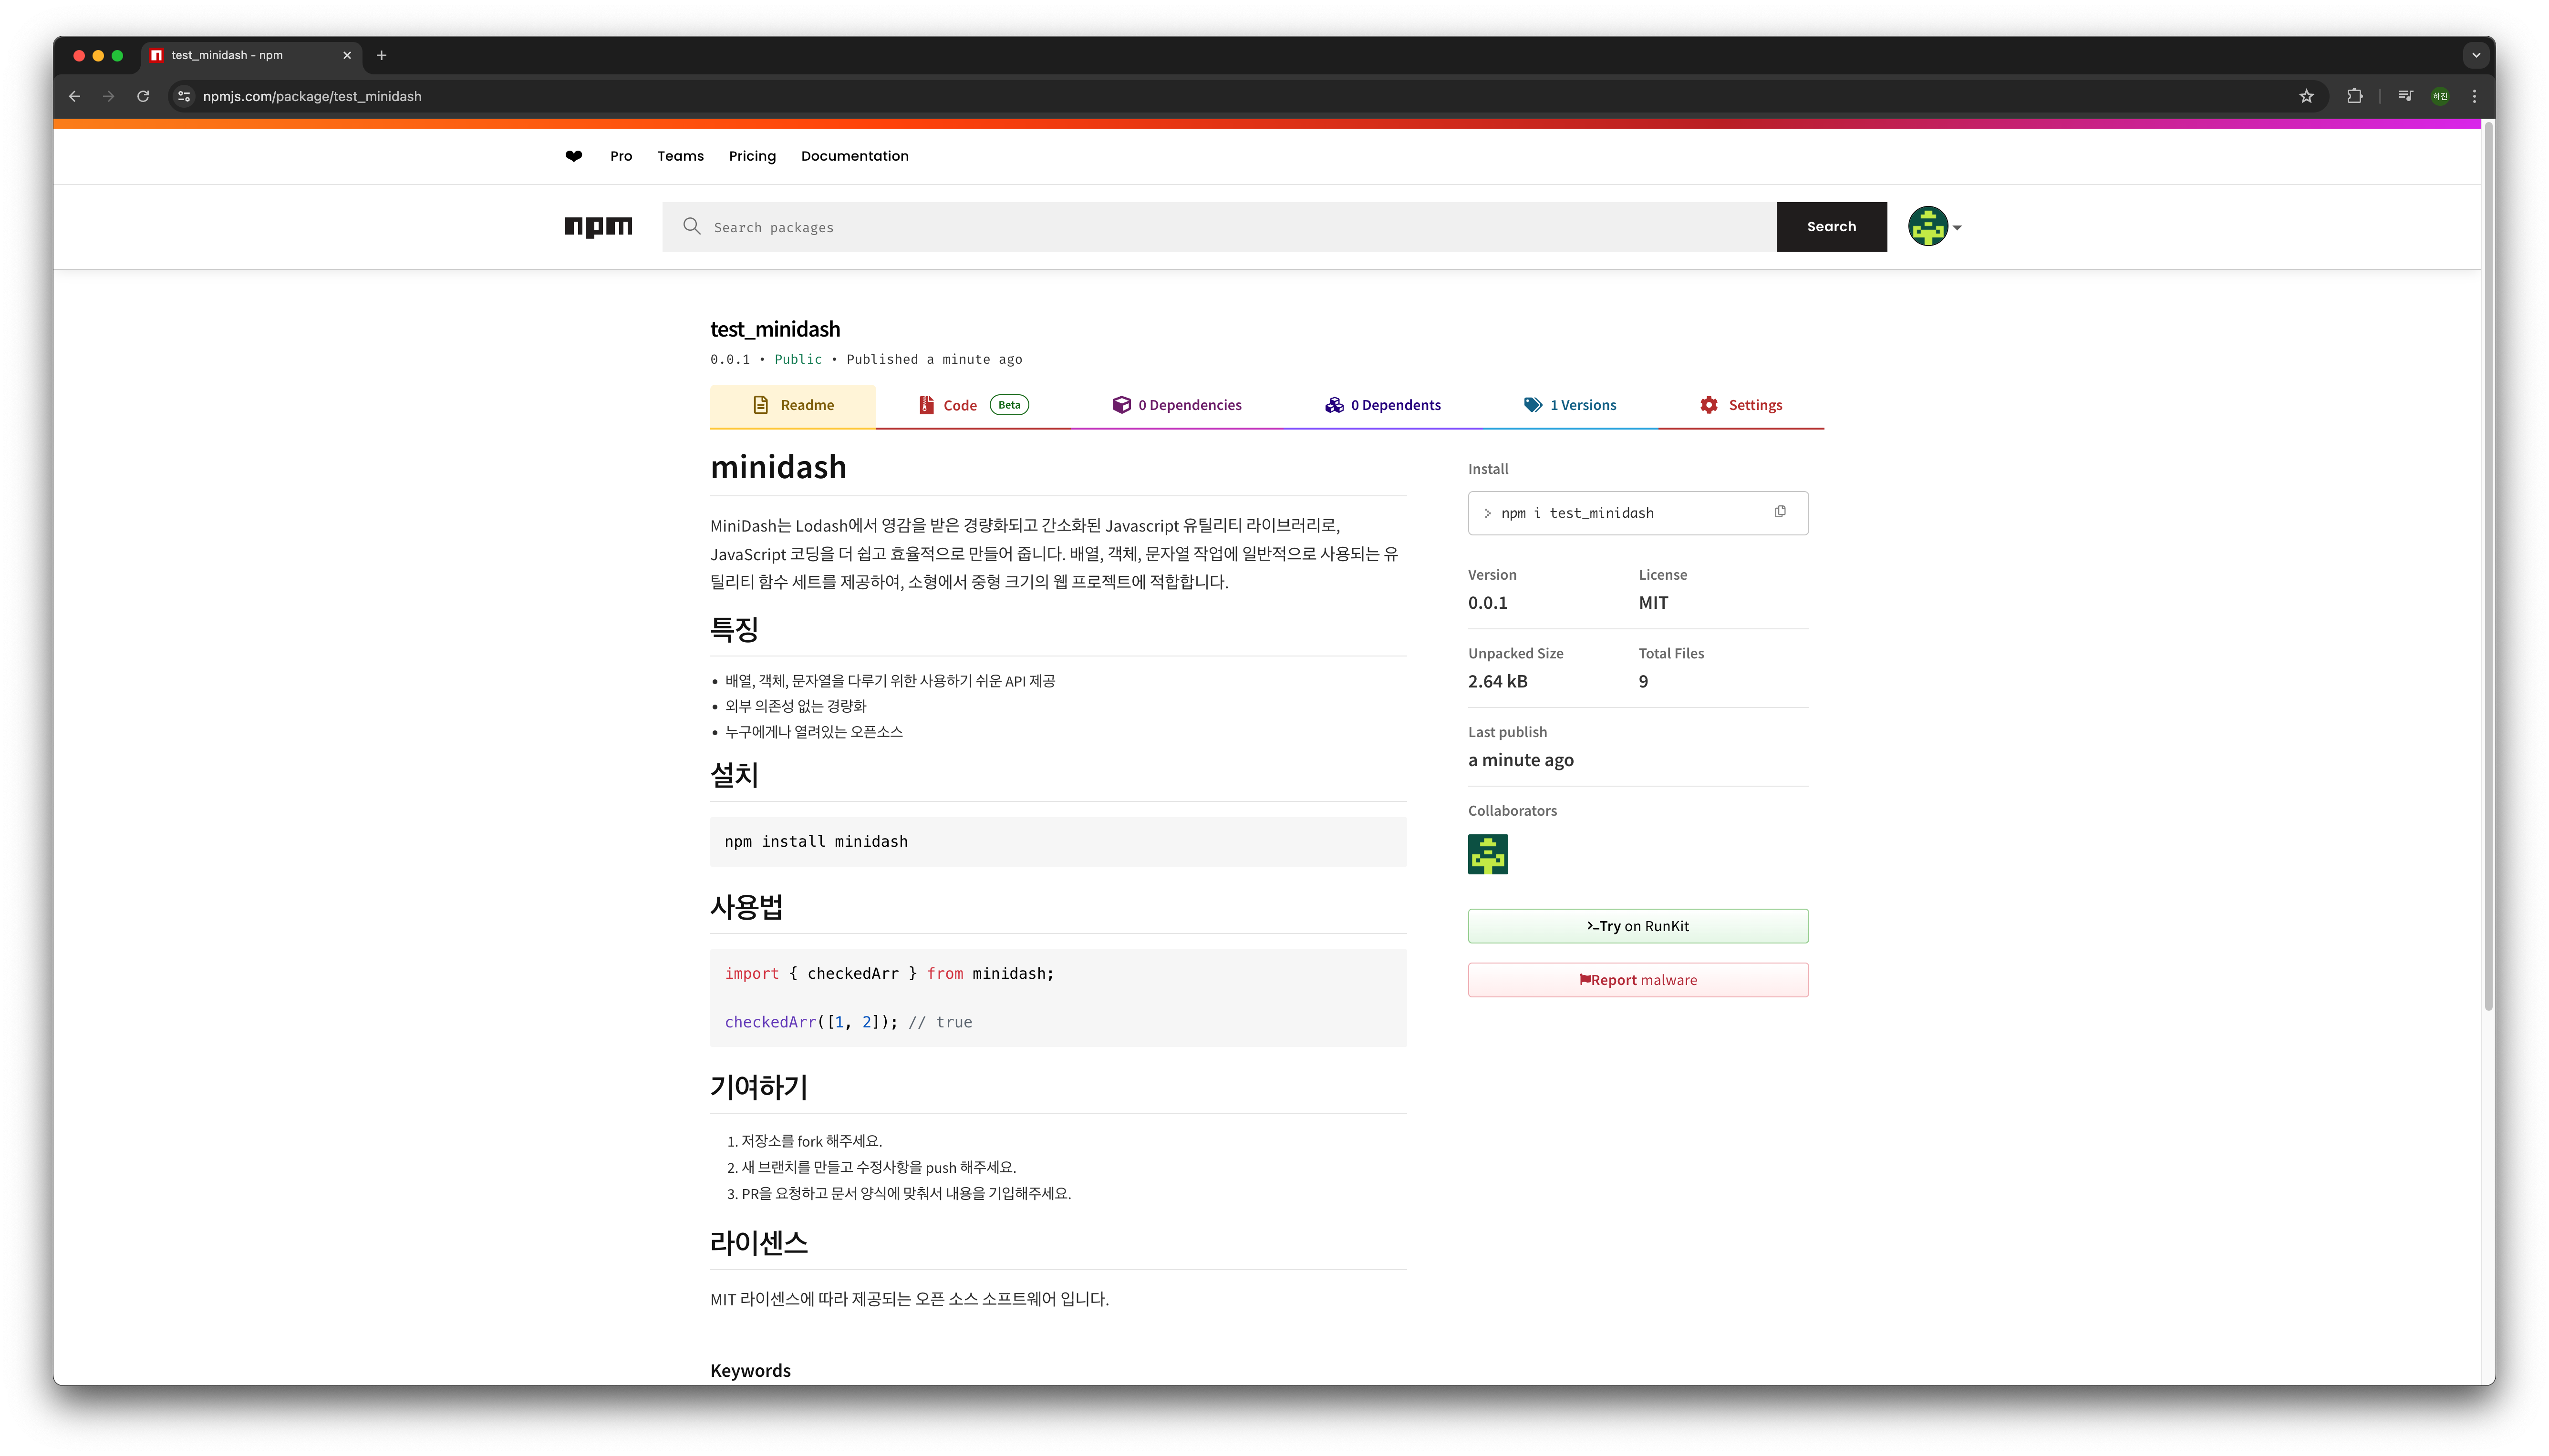Go back in browser history

point(74,96)
